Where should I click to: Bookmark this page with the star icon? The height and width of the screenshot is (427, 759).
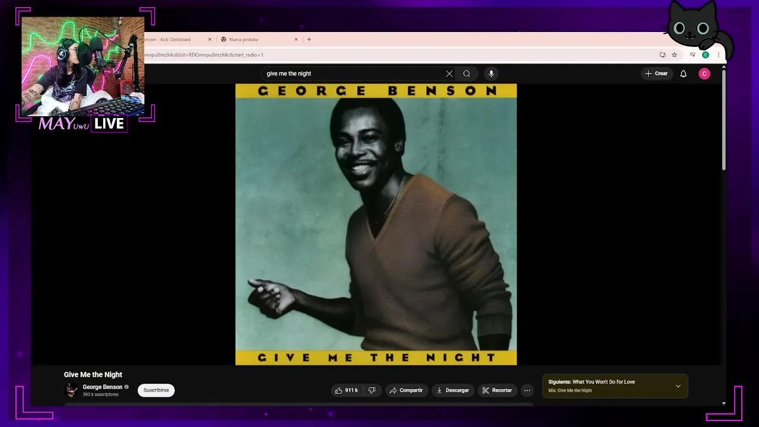pos(674,55)
